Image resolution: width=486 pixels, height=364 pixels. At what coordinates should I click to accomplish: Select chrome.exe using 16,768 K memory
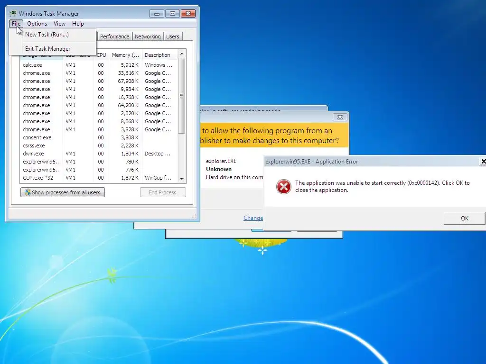[99, 97]
